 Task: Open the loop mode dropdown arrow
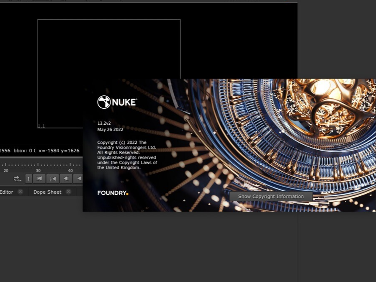pos(21,180)
